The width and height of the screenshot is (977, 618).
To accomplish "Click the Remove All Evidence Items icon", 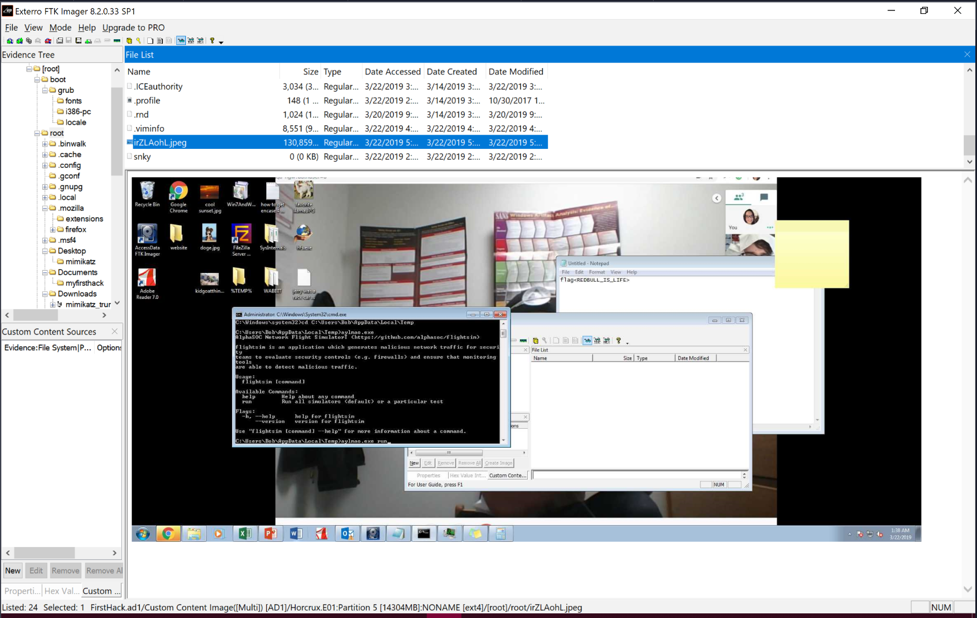I will [x=48, y=41].
